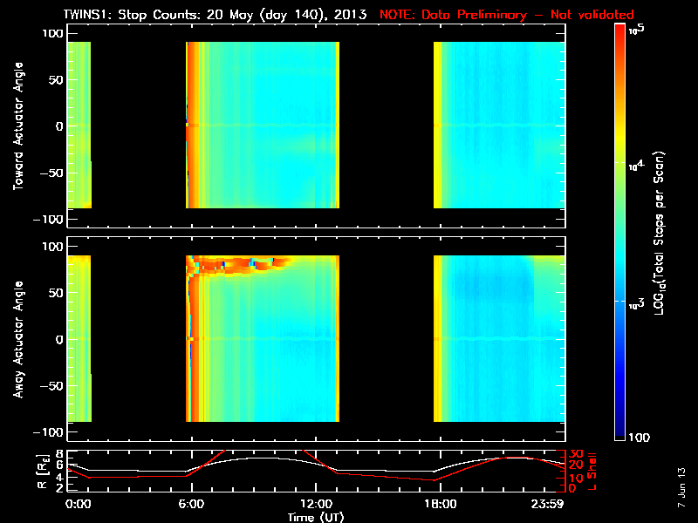This screenshot has width=698, height=523.
Task: Click the 12:00 time axis label
Action: point(316,504)
